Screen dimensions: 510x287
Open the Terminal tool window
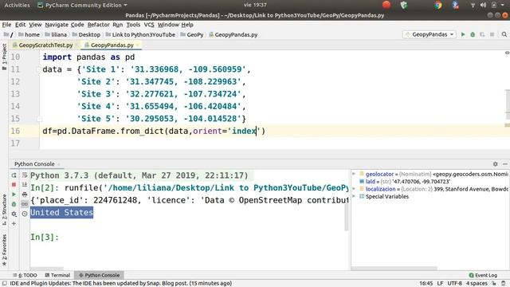pos(57,275)
